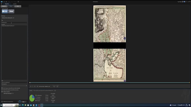Click the Start button
The width and height of the screenshot is (191, 107).
coord(23,102)
